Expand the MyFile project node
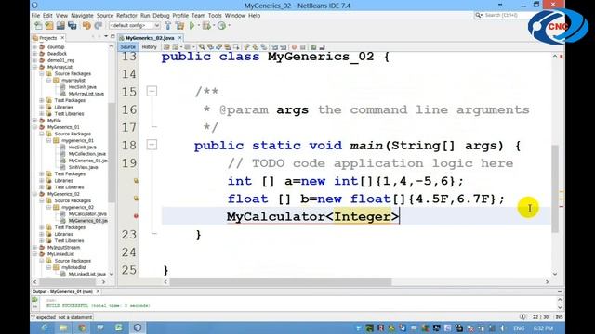The image size is (595, 334). coord(35,121)
